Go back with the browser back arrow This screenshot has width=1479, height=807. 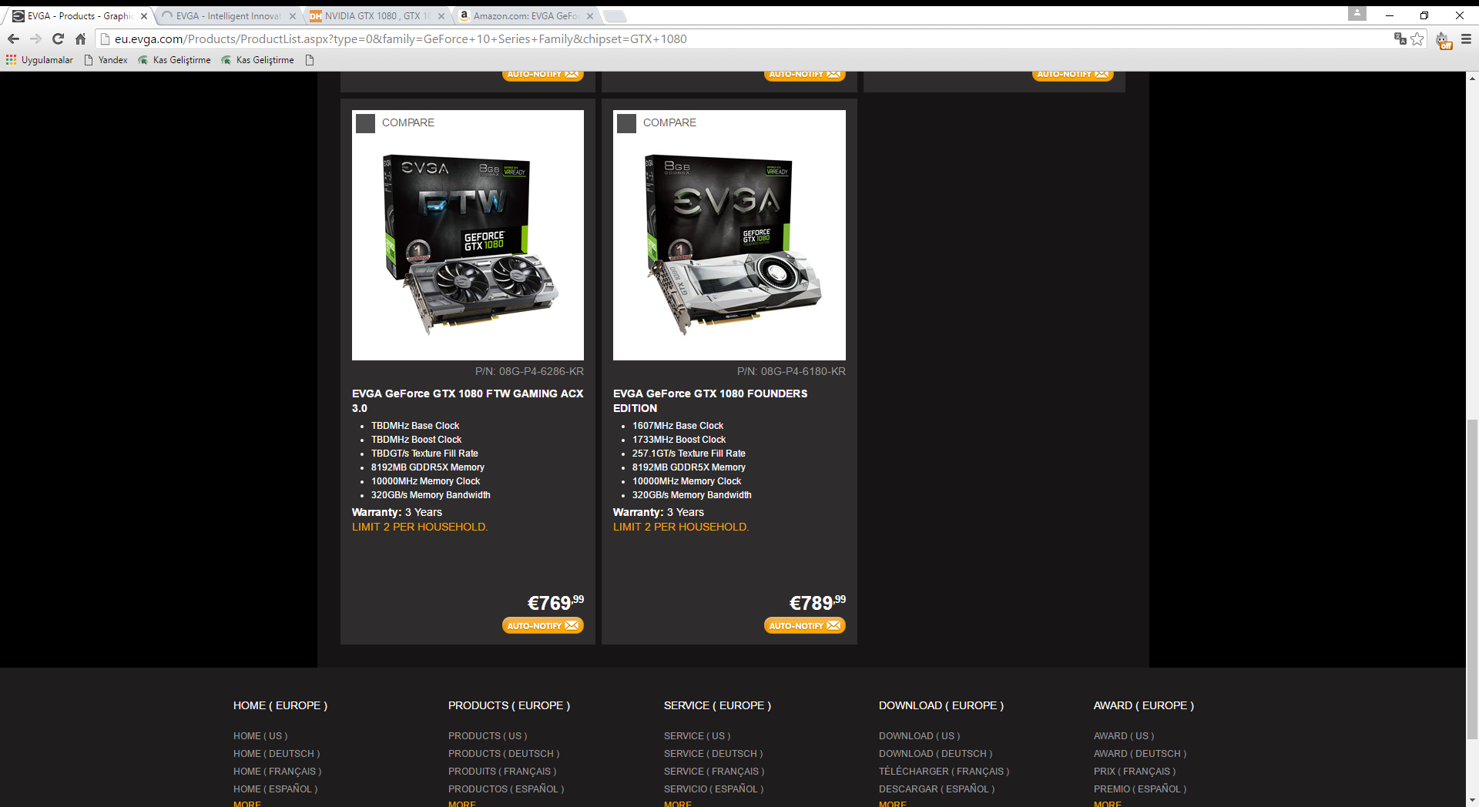coord(13,39)
